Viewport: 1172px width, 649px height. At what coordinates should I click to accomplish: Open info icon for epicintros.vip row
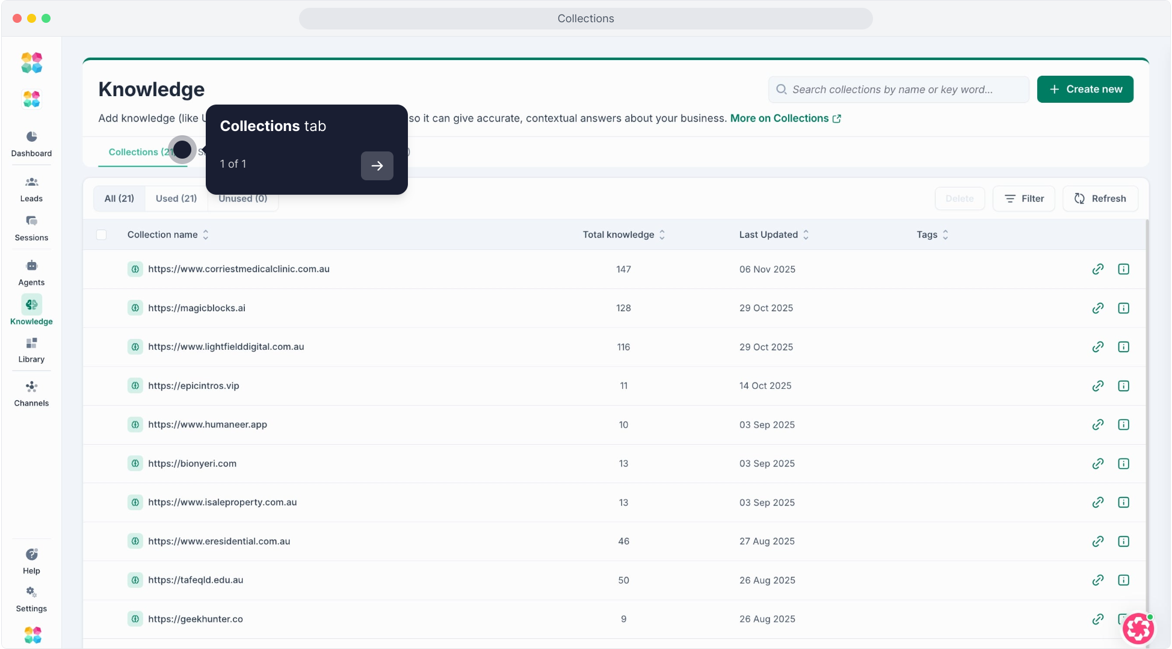[1123, 386]
